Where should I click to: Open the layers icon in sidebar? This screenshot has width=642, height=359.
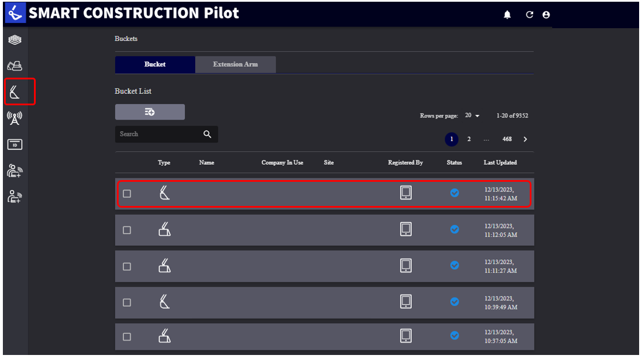[x=14, y=40]
